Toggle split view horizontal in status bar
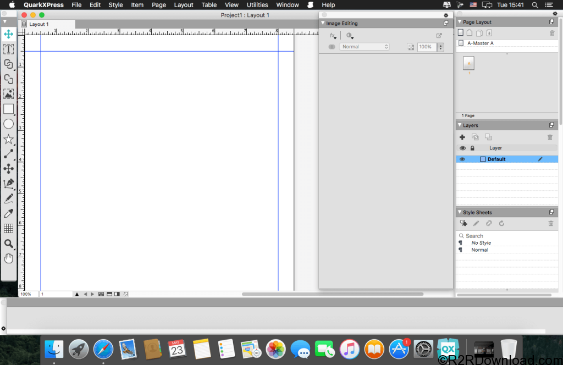563x365 pixels. tap(109, 294)
